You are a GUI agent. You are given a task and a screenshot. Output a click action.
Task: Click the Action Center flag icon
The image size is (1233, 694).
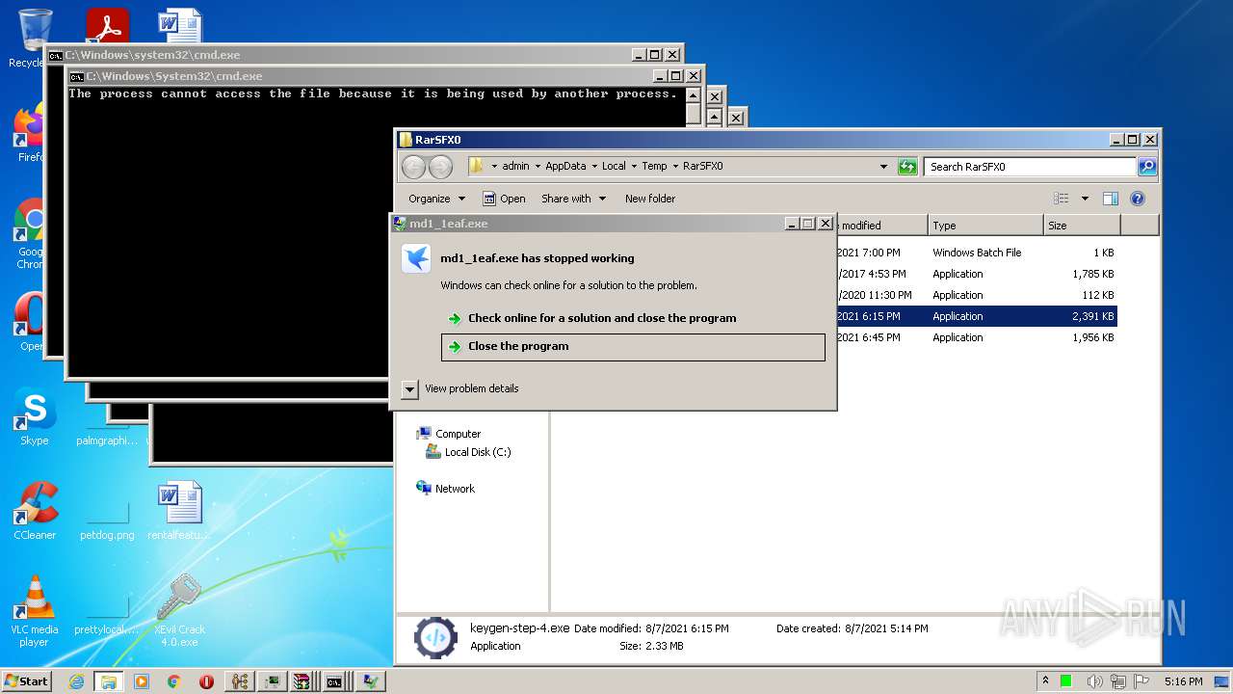click(x=1143, y=681)
